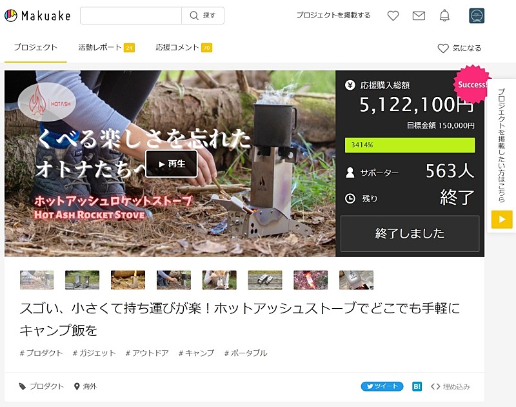Share via the ツイート button
The height and width of the screenshot is (407, 516).
(x=382, y=386)
